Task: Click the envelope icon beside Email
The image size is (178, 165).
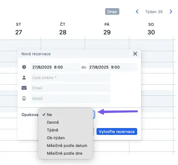Action: click(x=24, y=88)
